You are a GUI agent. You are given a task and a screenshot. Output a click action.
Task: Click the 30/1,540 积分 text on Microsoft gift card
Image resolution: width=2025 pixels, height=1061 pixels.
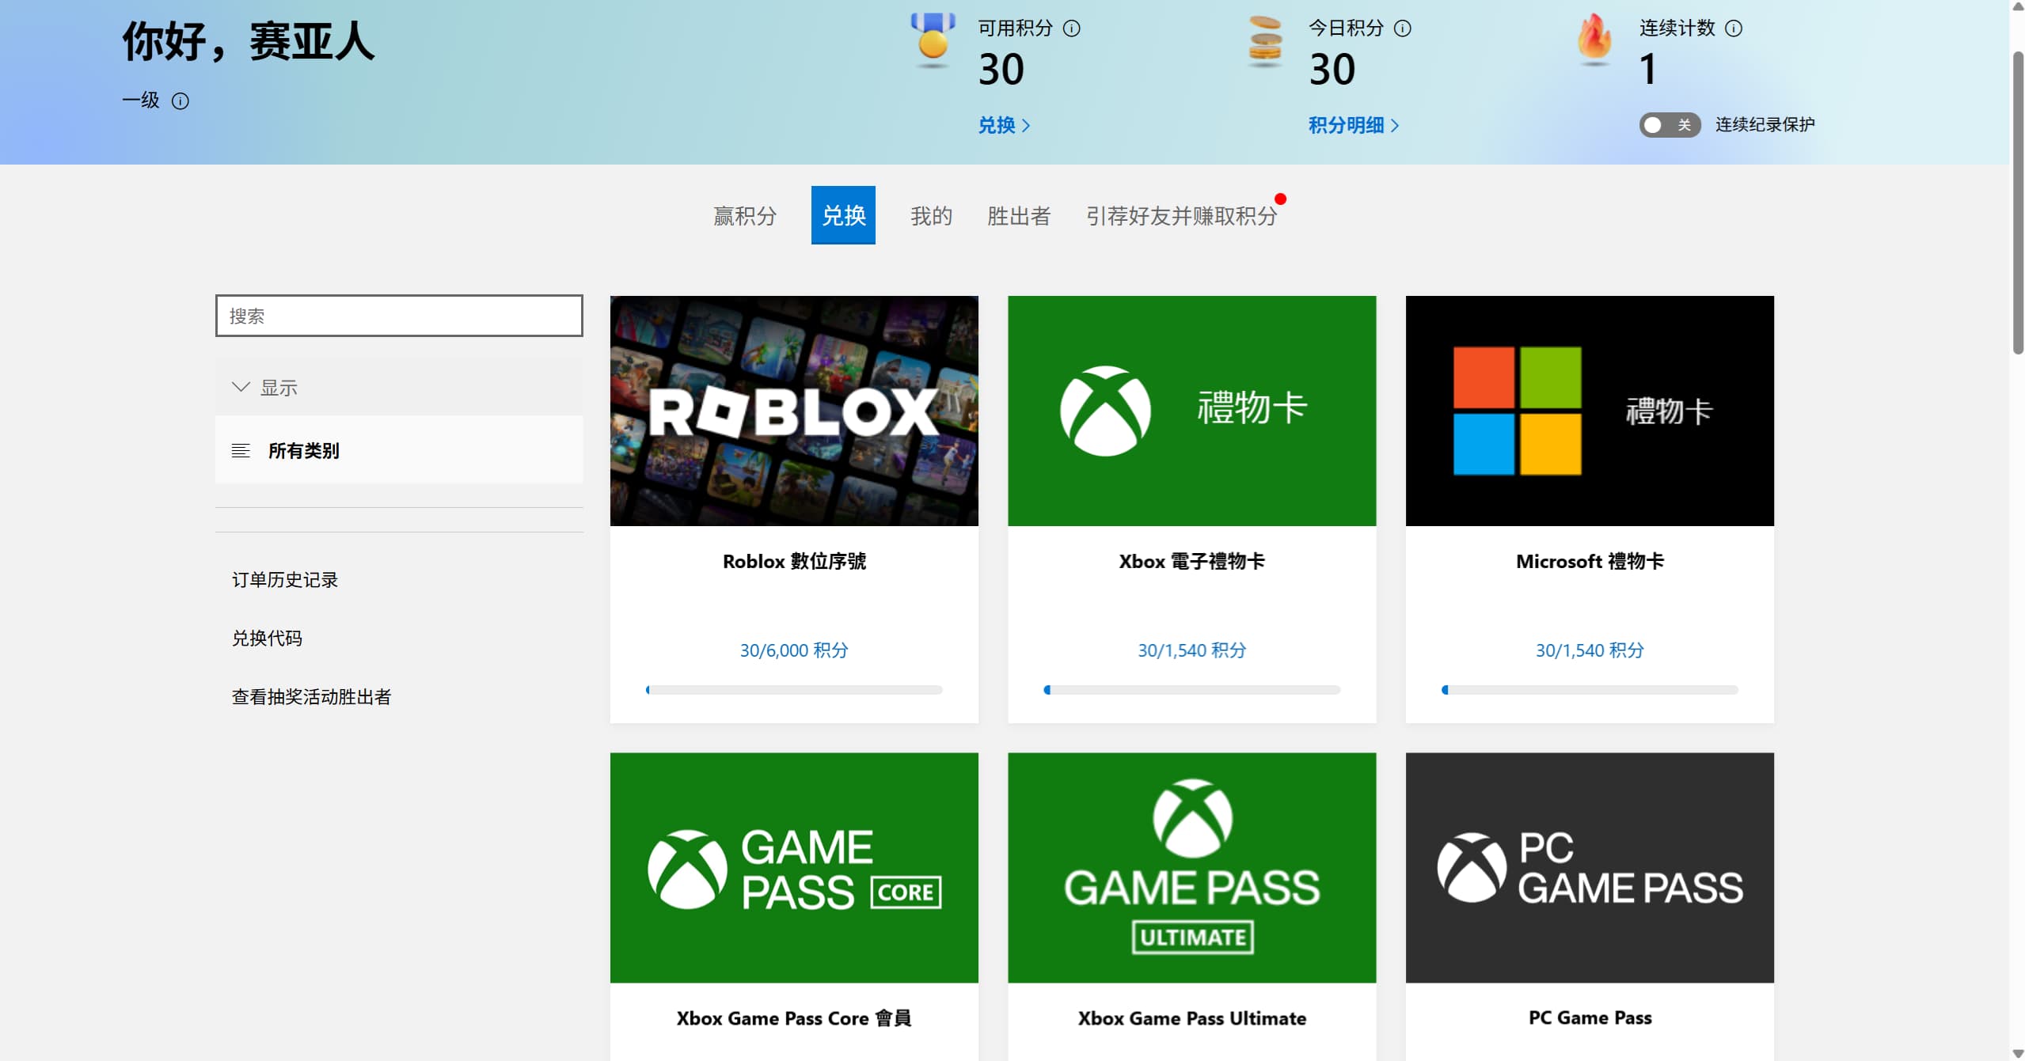coord(1590,650)
